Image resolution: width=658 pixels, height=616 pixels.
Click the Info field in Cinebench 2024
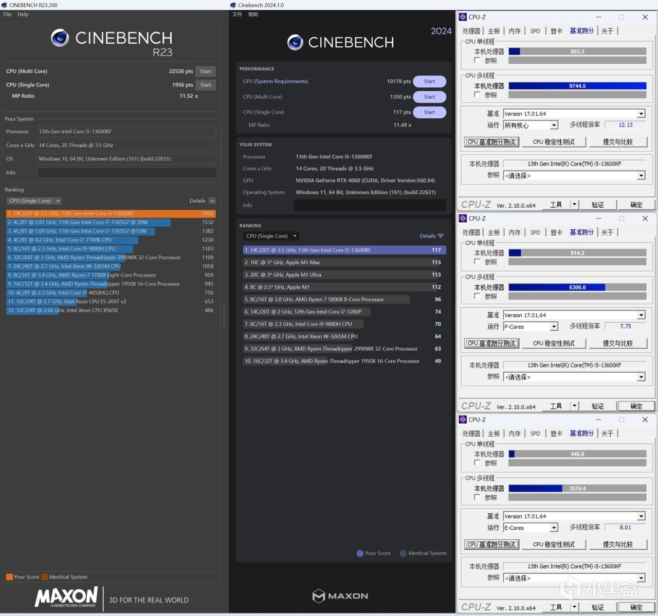[370, 205]
